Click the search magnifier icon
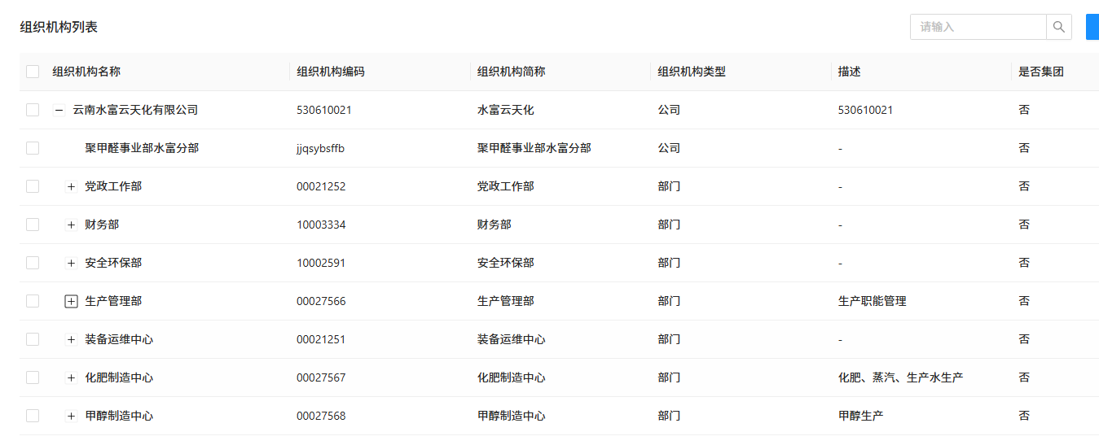This screenshot has width=1099, height=445. click(1058, 27)
